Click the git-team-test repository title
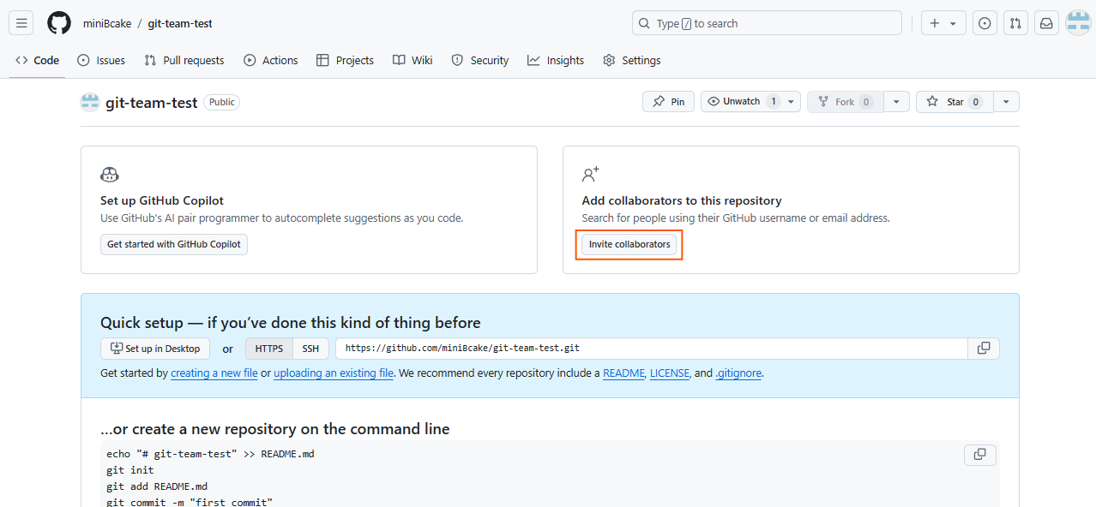1096x507 pixels. 152,102
